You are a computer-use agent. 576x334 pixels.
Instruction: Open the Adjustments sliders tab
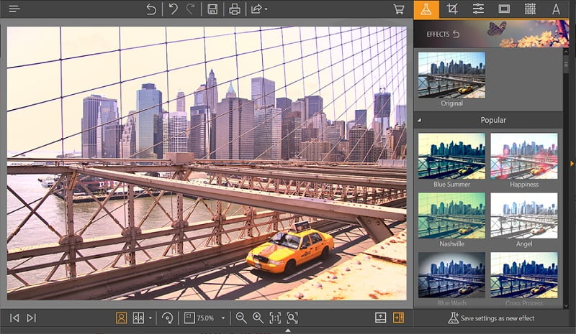(x=478, y=9)
